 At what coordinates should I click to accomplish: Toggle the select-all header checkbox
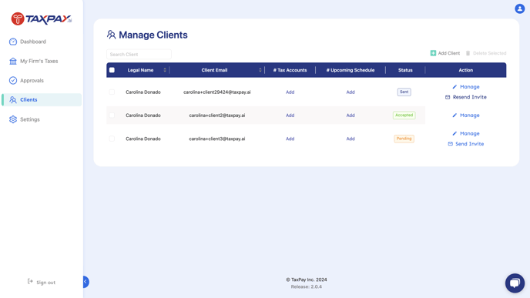pos(112,70)
